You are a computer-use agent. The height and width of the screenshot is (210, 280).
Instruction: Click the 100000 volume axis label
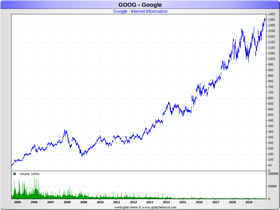pyautogui.click(x=273, y=174)
